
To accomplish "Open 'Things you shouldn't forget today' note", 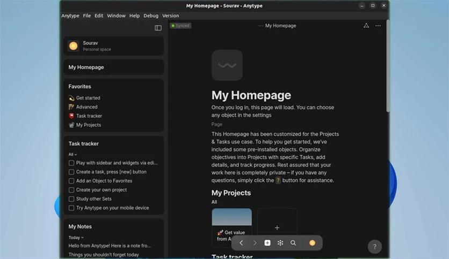I will (104, 255).
